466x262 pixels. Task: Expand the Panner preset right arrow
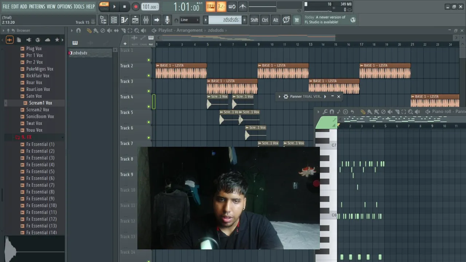[x=325, y=96]
